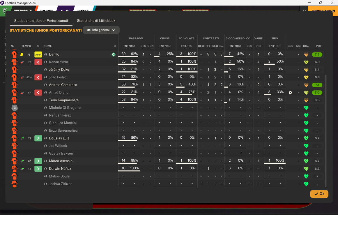Screen dimensions: 338x233
Task: Sort by the VOT column header
Action: click(318, 46)
